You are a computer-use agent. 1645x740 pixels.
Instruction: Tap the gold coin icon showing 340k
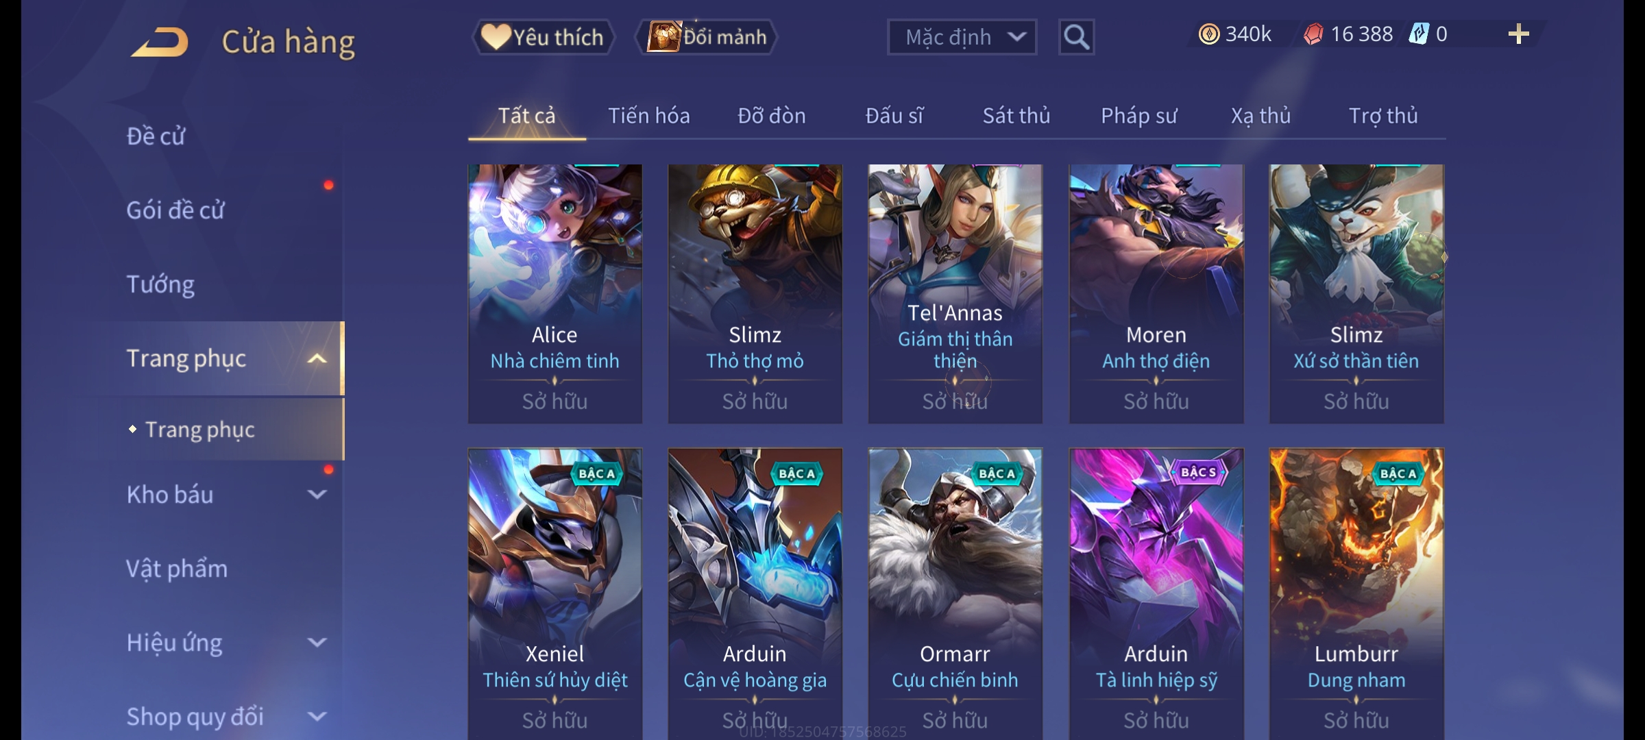pos(1209,34)
